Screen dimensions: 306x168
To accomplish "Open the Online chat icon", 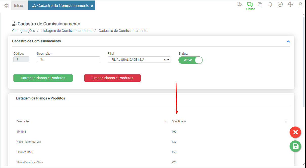I will pos(250,5).
